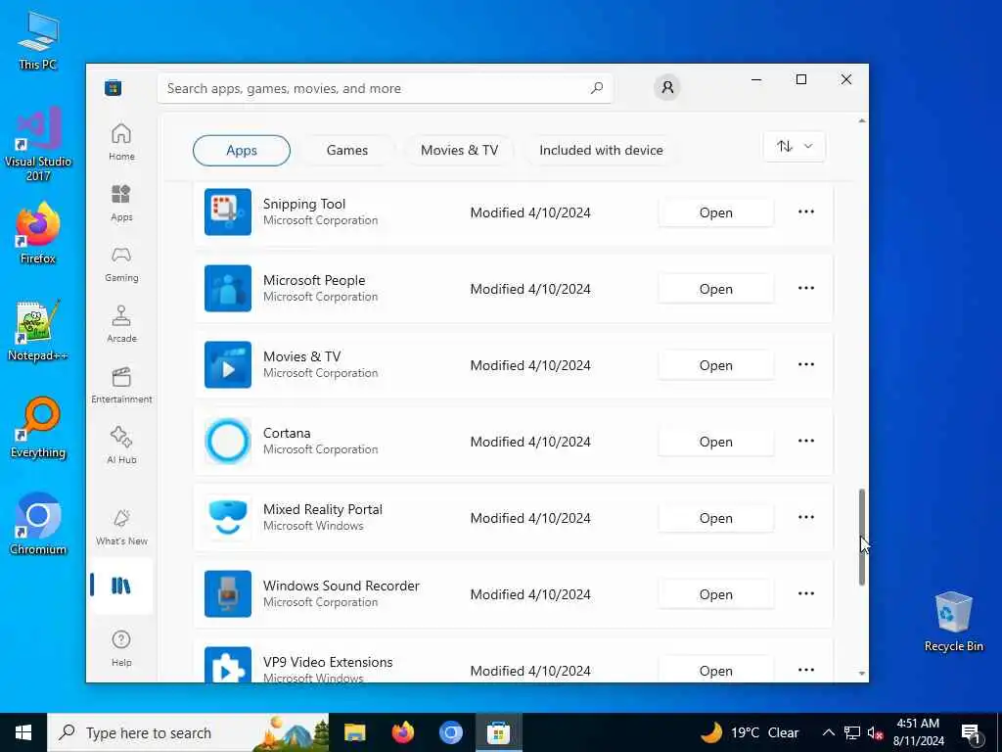This screenshot has height=752, width=1002.
Task: Click the Windows Sound Recorder app icon
Action: point(227,594)
